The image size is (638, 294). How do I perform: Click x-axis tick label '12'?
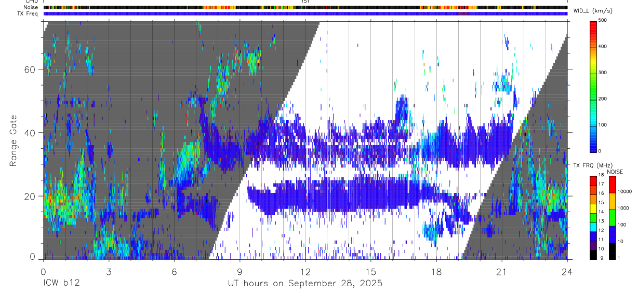tap(305, 272)
